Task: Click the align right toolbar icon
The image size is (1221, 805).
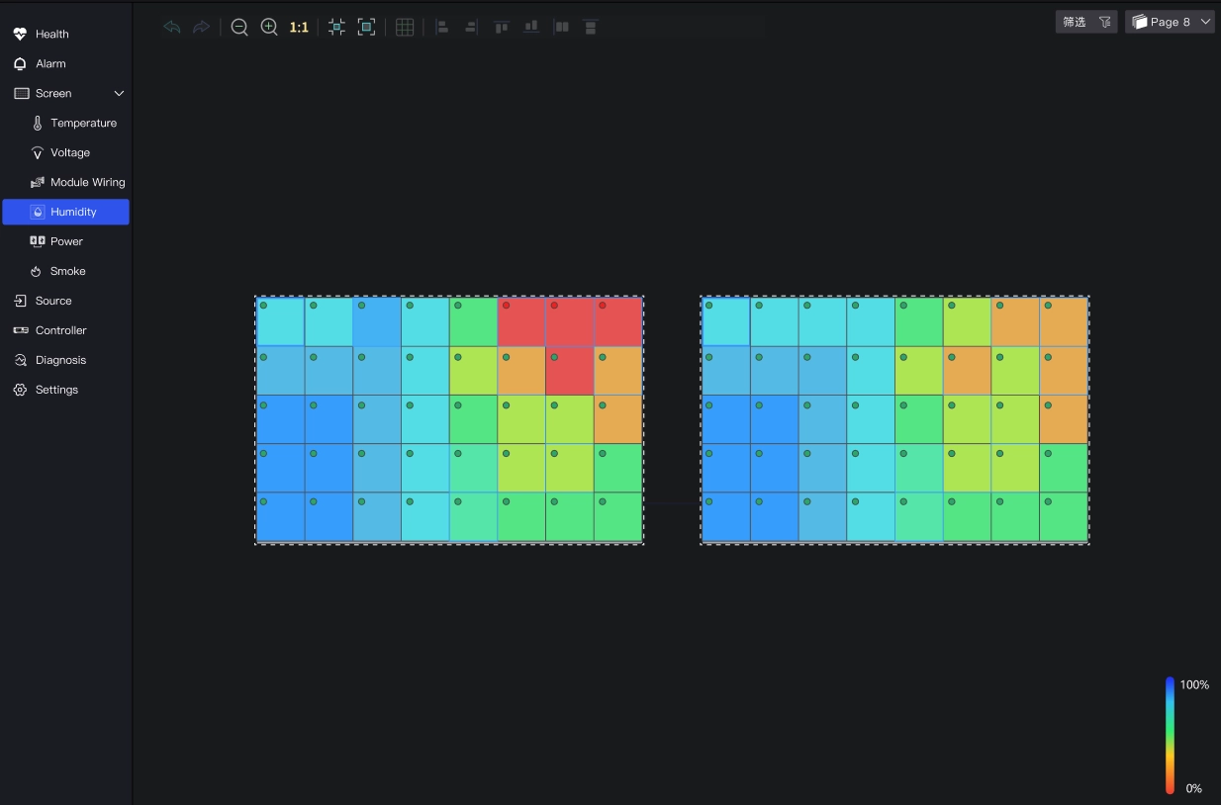Action: pos(471,28)
